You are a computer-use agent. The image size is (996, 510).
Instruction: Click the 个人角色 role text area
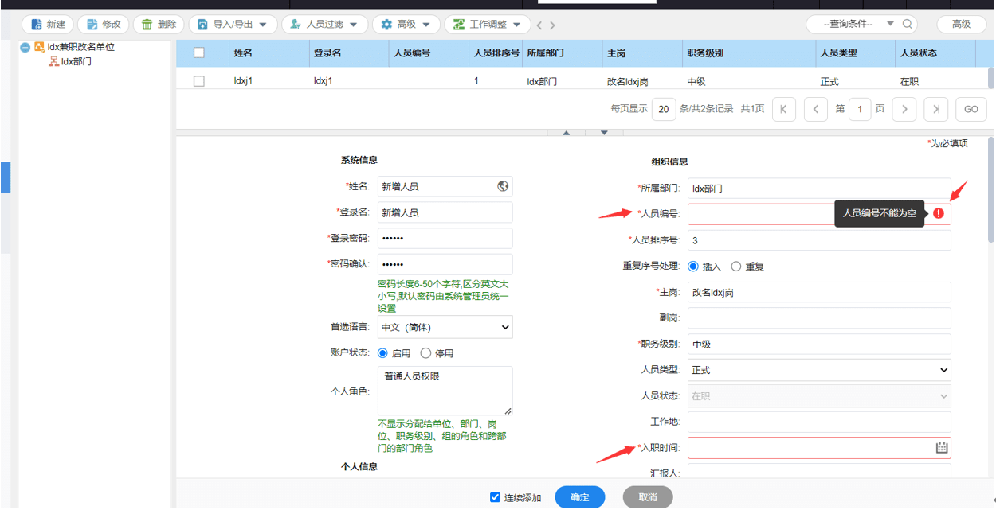tap(445, 391)
